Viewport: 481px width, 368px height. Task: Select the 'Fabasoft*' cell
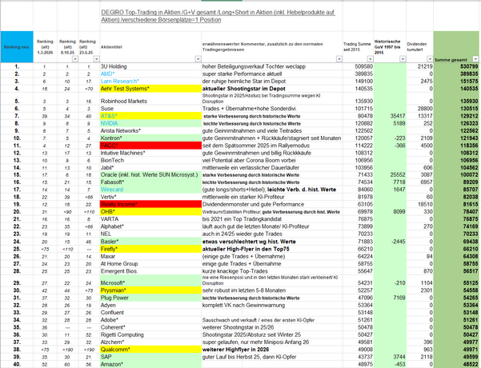point(150,182)
